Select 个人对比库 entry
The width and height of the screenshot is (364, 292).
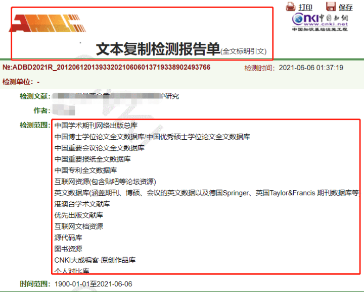click(x=71, y=270)
